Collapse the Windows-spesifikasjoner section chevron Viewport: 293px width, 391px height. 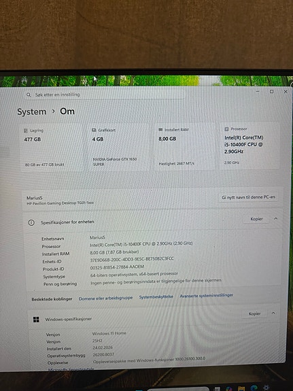coord(273,313)
